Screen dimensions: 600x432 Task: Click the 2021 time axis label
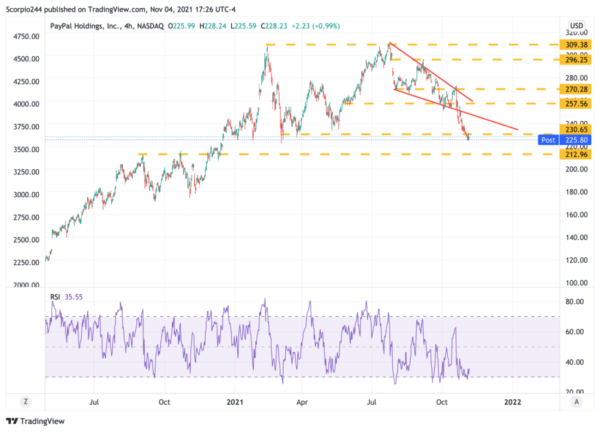235,402
